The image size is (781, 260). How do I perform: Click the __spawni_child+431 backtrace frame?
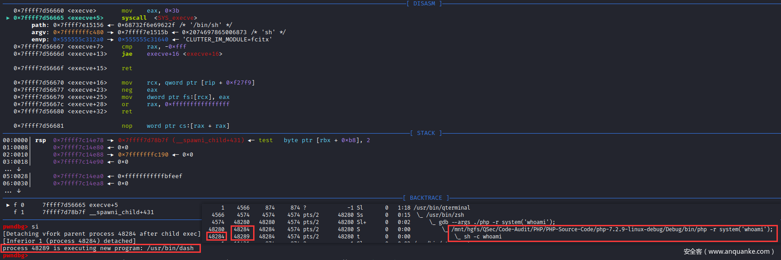tap(121, 212)
